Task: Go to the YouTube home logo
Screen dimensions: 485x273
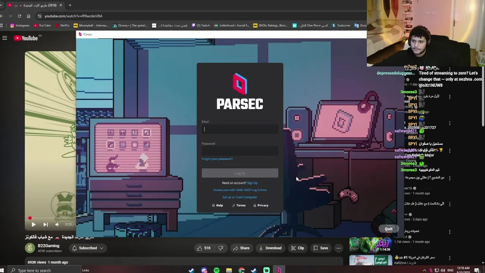Action: click(26, 38)
